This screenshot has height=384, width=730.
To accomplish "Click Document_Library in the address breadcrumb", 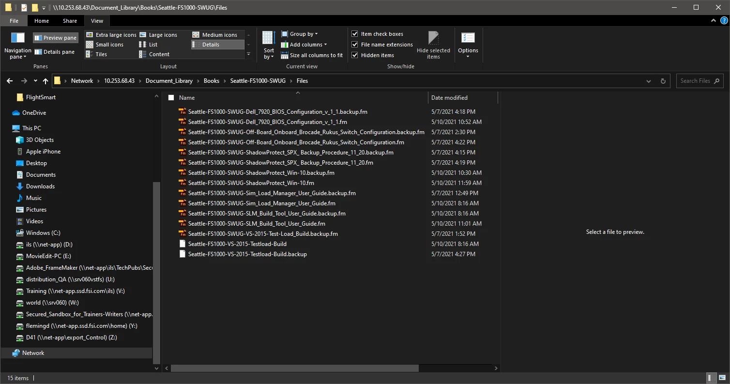I will click(169, 81).
